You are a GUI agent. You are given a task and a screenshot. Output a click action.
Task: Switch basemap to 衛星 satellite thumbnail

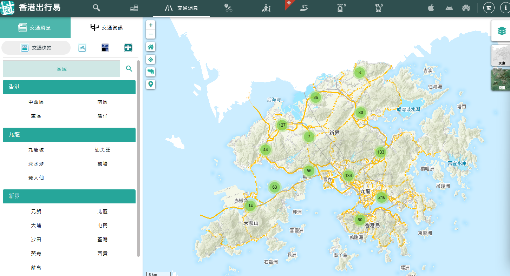(x=502, y=80)
